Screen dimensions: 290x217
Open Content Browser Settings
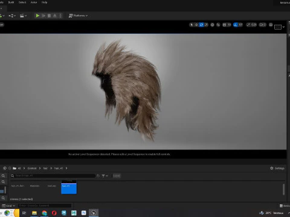(277, 168)
